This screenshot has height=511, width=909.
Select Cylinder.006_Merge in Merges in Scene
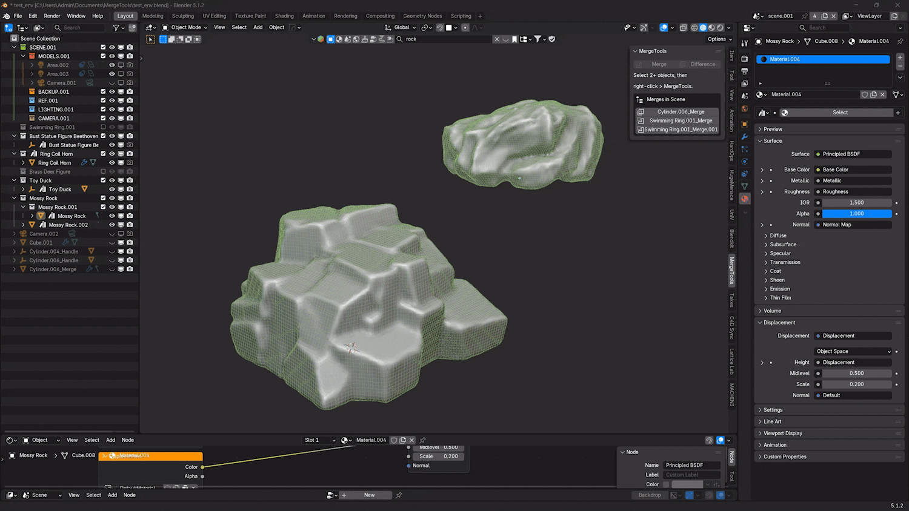point(677,112)
